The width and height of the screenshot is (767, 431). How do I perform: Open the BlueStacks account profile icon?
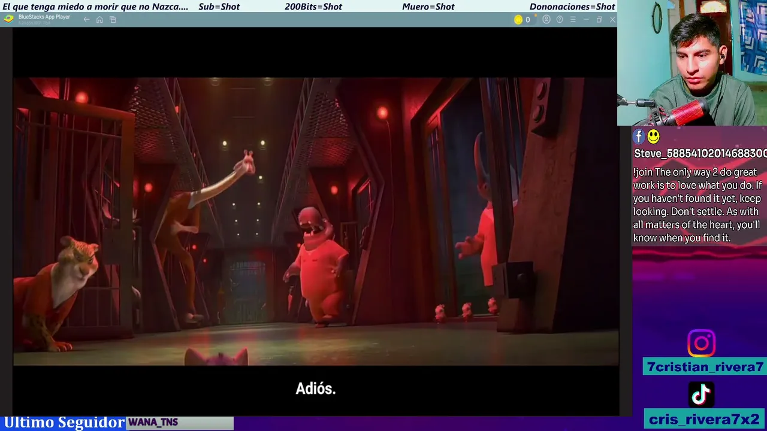click(546, 20)
